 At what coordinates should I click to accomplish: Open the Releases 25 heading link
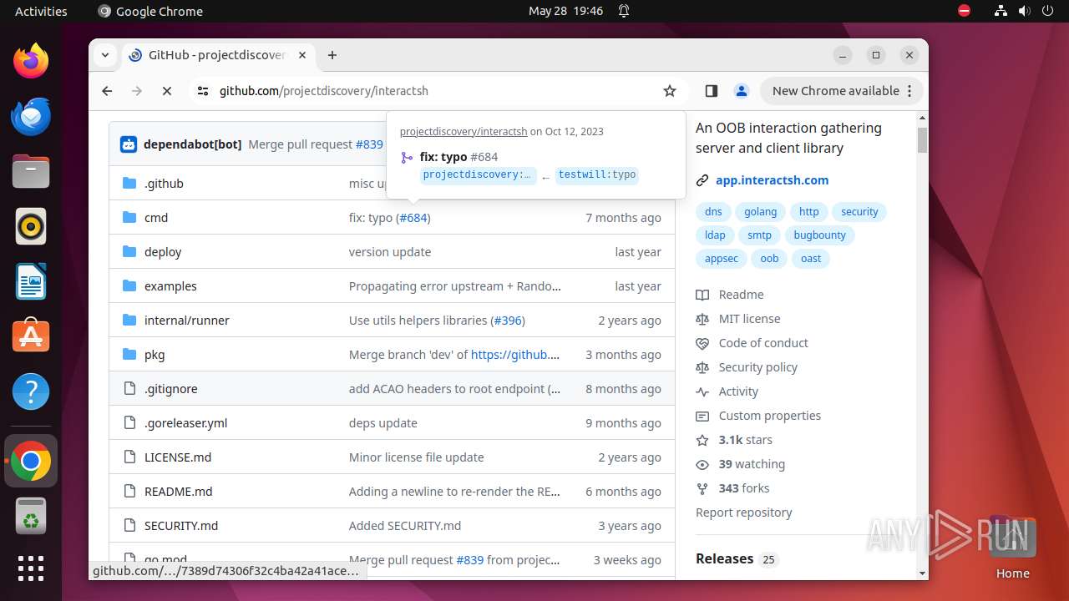737,559
